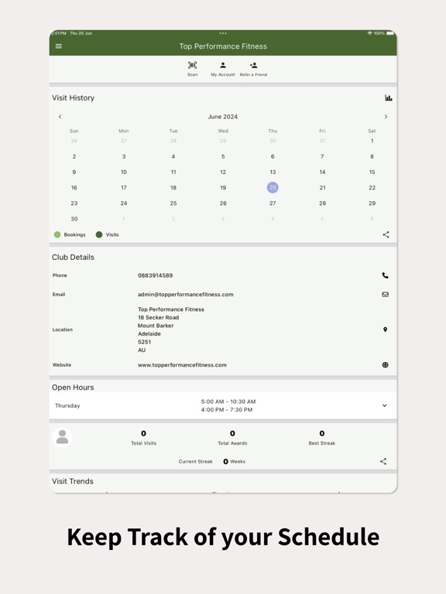
Task: Open website globe icon
Action: pos(385,365)
